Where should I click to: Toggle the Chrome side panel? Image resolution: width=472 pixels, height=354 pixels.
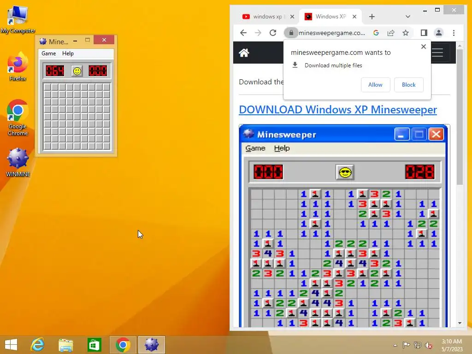click(424, 33)
